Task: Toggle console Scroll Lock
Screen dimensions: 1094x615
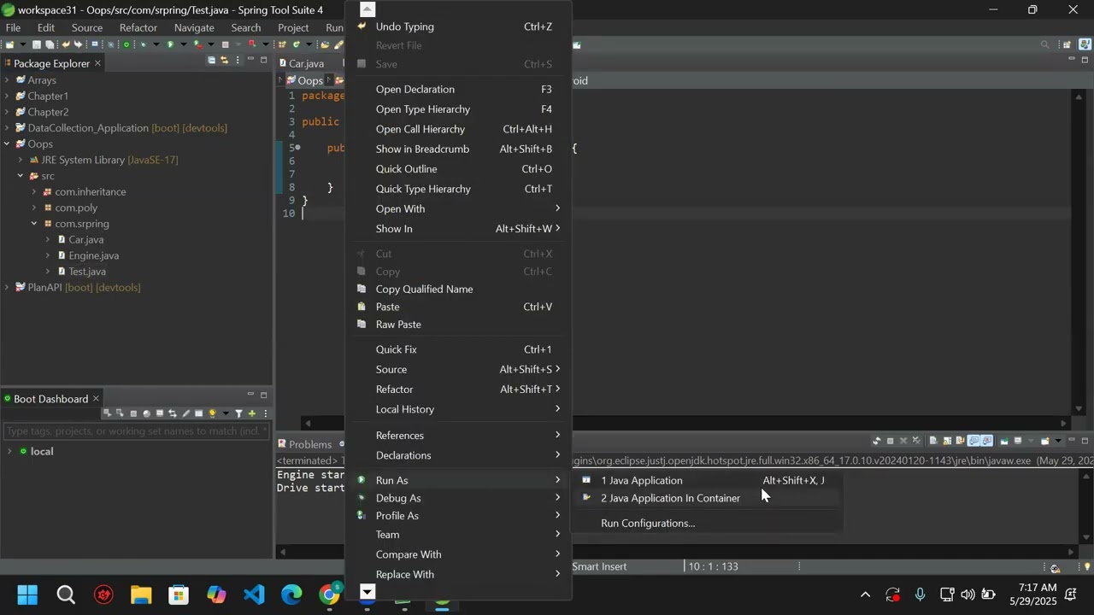Action: click(947, 441)
